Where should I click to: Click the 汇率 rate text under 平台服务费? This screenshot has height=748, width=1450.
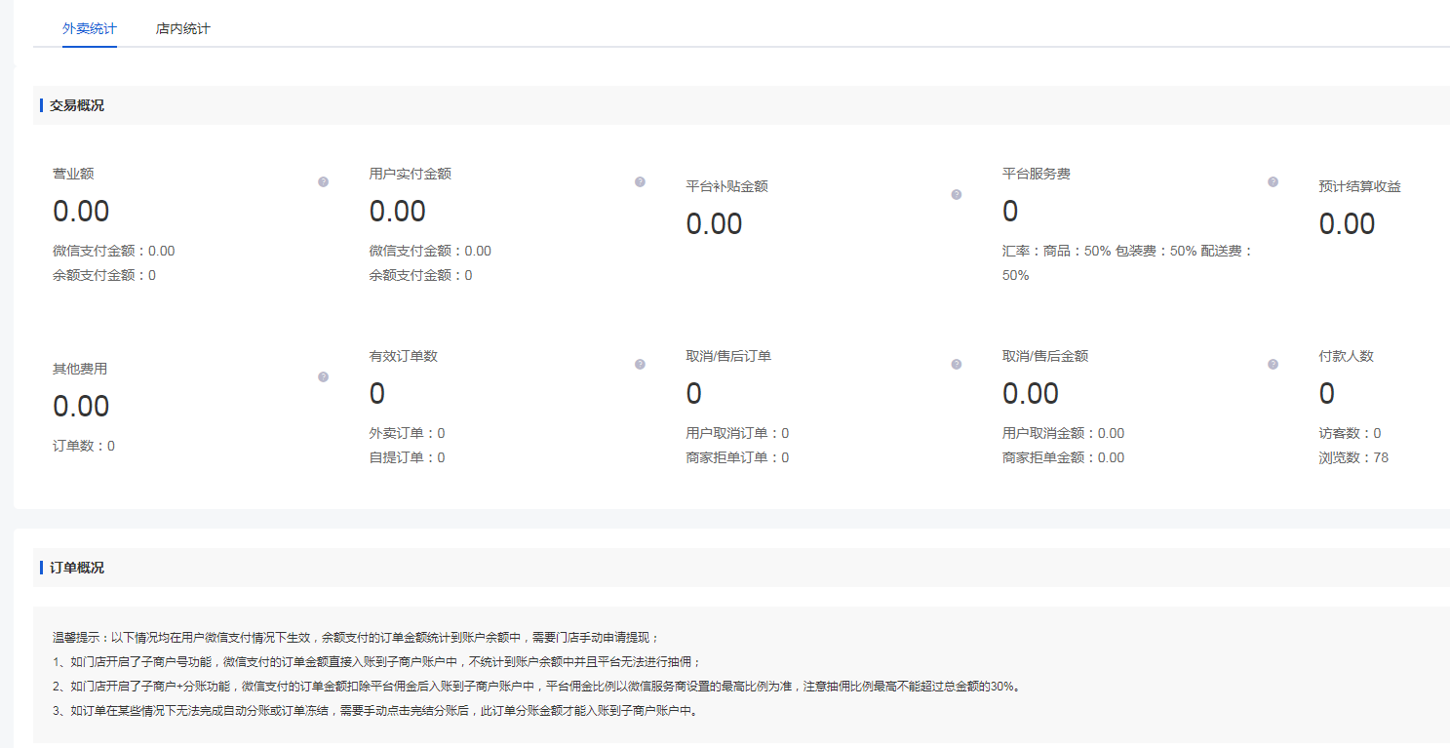(x=1128, y=263)
